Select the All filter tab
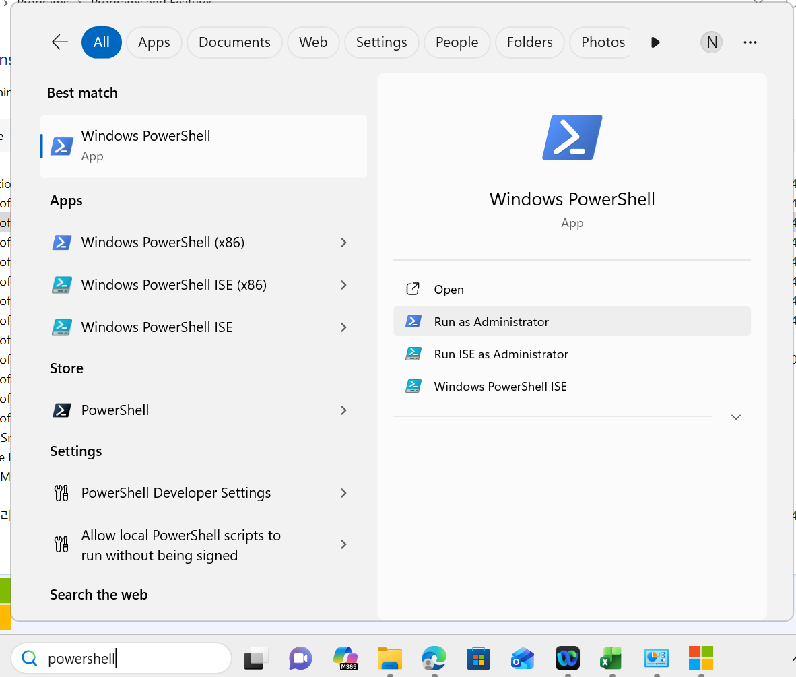Viewport: 796px width, 677px height. coord(102,42)
